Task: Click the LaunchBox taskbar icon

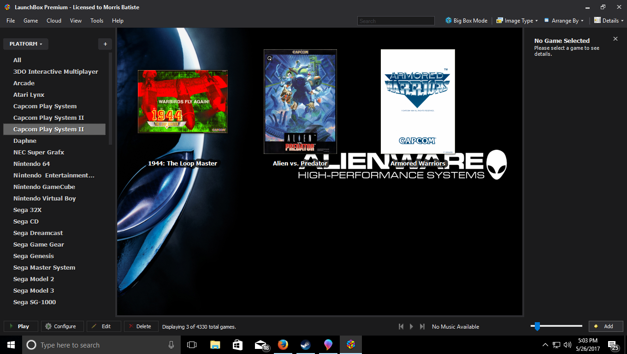Action: coord(351,345)
